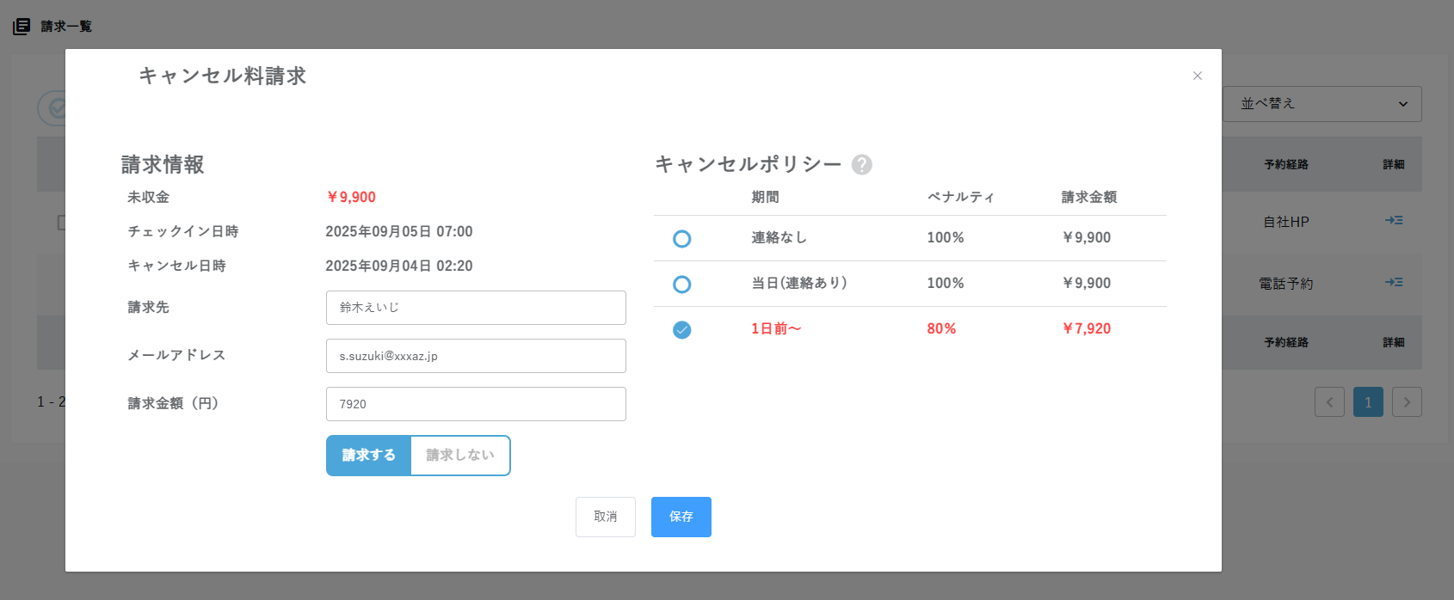Select the 連絡なし policy radio button
This screenshot has width=1454, height=600.
(681, 239)
